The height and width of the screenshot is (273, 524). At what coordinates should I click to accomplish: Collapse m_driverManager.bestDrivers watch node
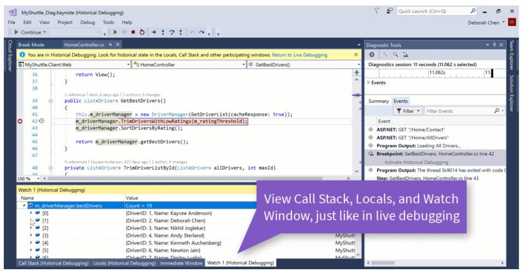coord(24,205)
